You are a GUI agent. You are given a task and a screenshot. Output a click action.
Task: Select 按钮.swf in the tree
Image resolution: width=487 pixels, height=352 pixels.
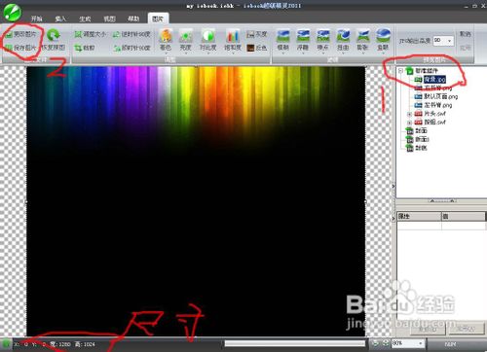click(x=434, y=123)
